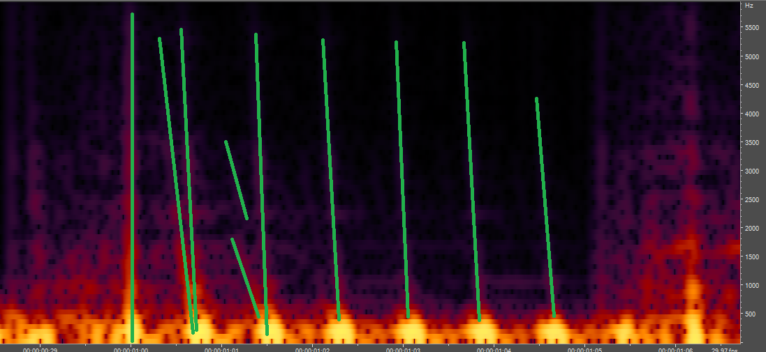Select the 4500 frequency scale value
The image size is (766, 352).
click(751, 85)
